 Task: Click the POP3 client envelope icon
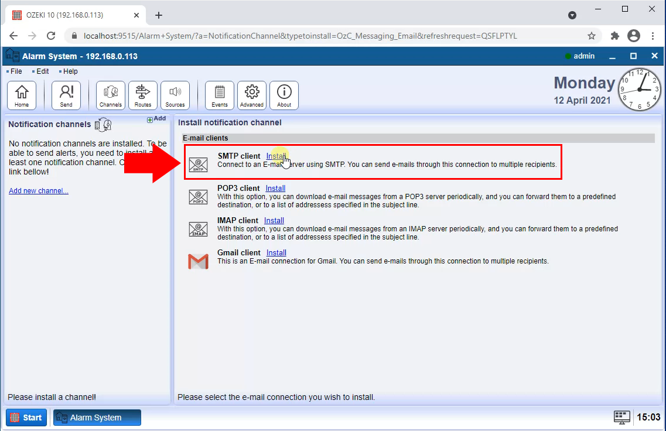(x=199, y=197)
